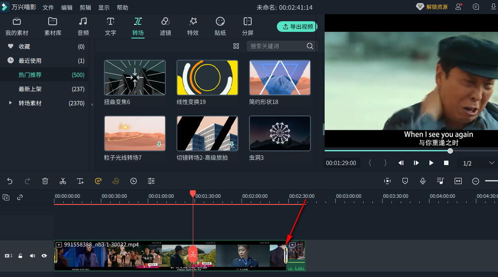Click the clock speed/duration icon
Viewport: 498px width, 277px height.
134,181
